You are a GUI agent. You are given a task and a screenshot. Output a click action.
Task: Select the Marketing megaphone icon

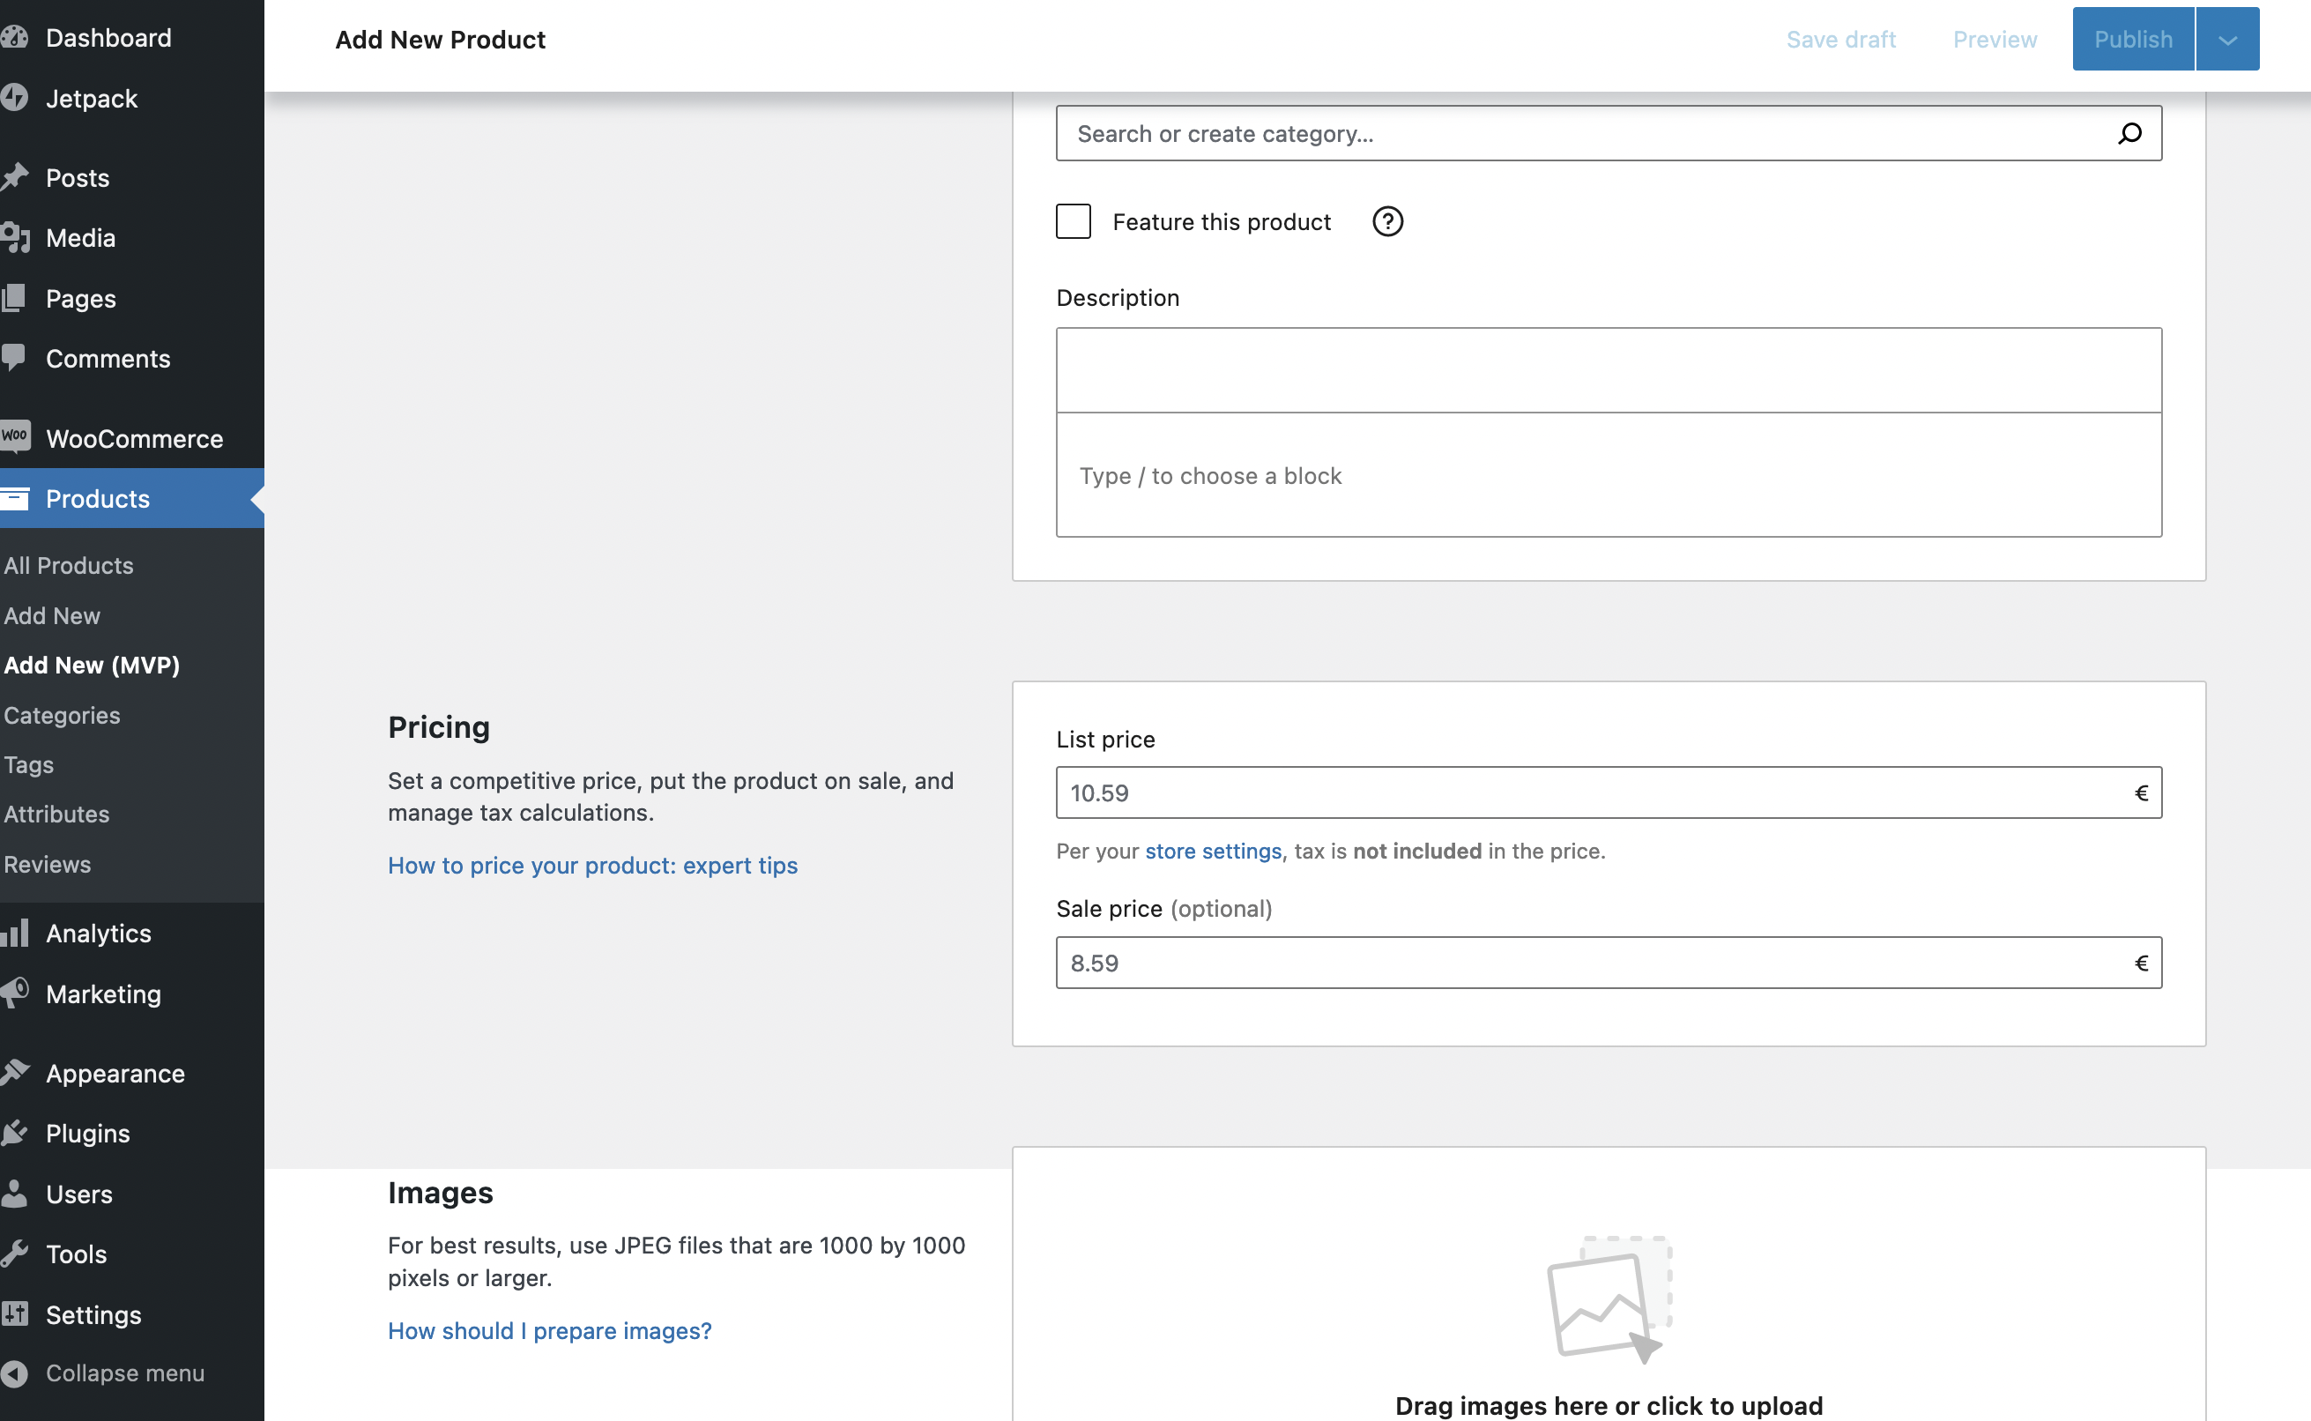tap(16, 993)
